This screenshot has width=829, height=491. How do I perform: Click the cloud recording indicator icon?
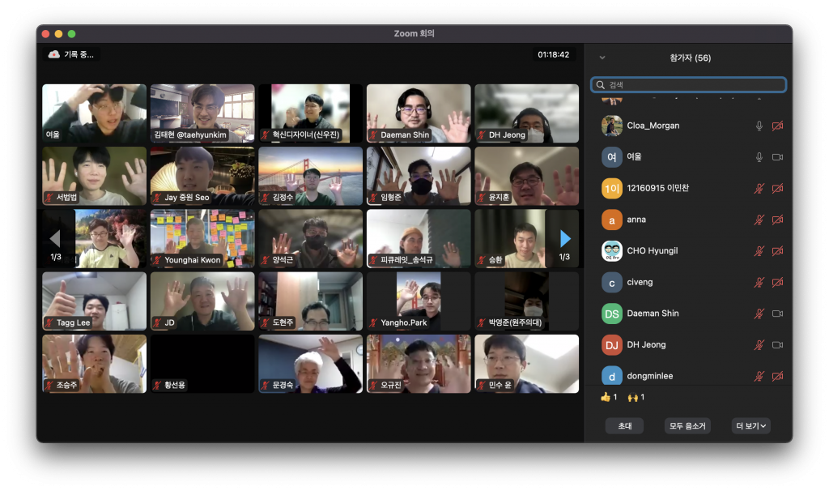pos(54,54)
